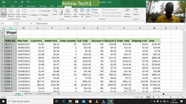The width and height of the screenshot is (186, 104).
Task: Click zoom out minus button
Action: pos(162,97)
